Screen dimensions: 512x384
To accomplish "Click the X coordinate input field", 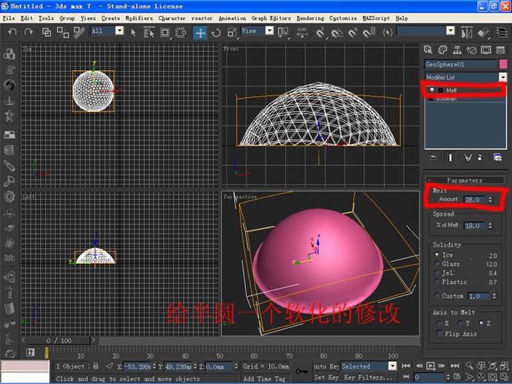I will pos(138,366).
